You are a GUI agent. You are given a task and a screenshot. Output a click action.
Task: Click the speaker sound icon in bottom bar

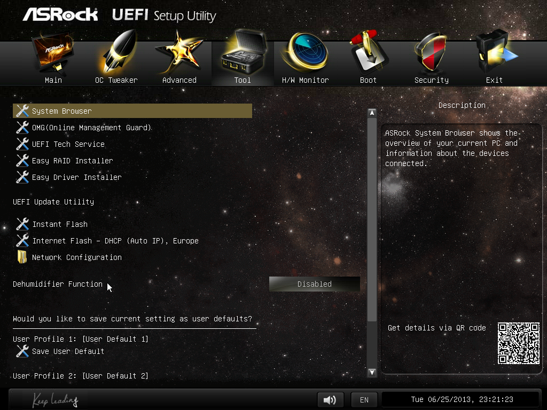[330, 399]
